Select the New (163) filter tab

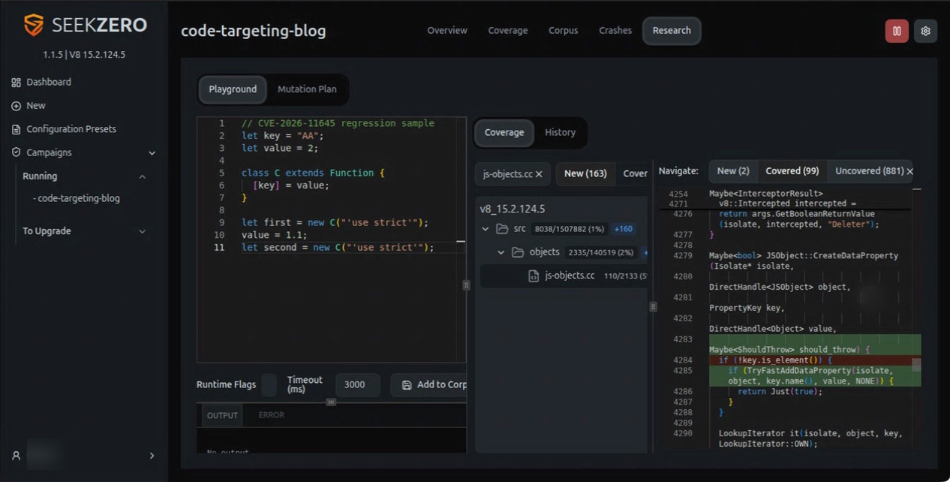pos(585,174)
